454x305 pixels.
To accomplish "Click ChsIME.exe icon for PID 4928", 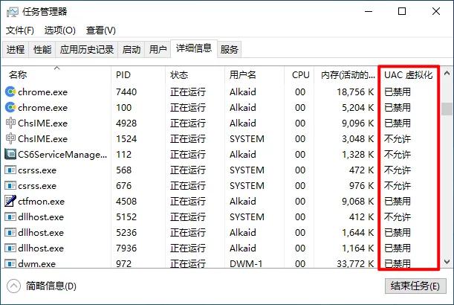I will (10, 123).
